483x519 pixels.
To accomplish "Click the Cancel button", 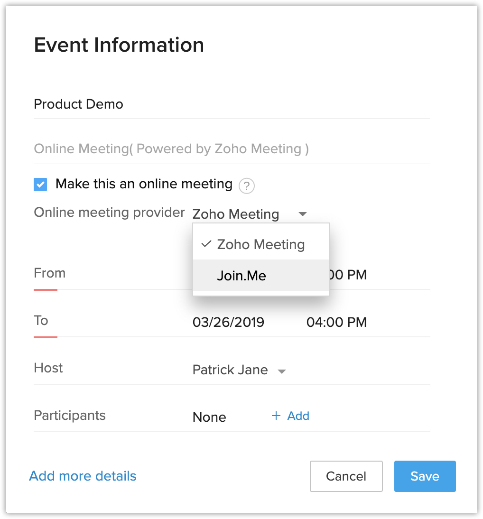I will point(346,476).
